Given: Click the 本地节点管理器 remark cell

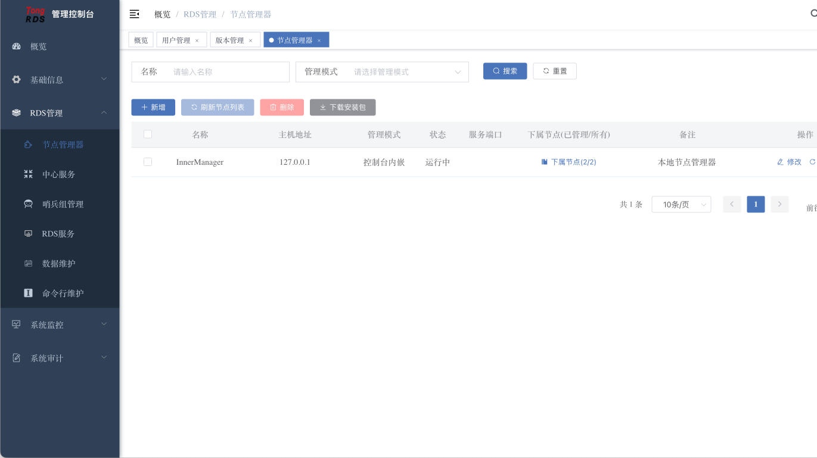Looking at the screenshot, I should [x=686, y=162].
